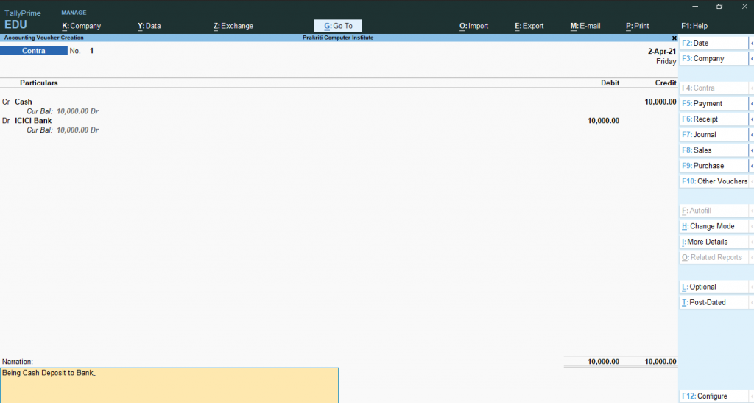Toggle T: Post-Dated voucher option
Image resolution: width=754 pixels, height=403 pixels.
click(713, 302)
